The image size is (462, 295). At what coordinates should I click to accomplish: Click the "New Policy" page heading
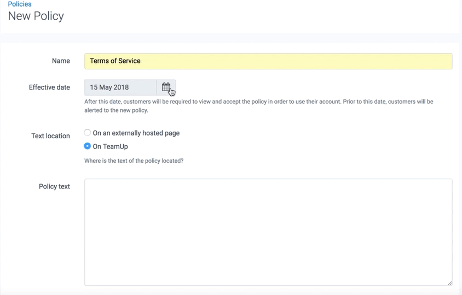(36, 16)
